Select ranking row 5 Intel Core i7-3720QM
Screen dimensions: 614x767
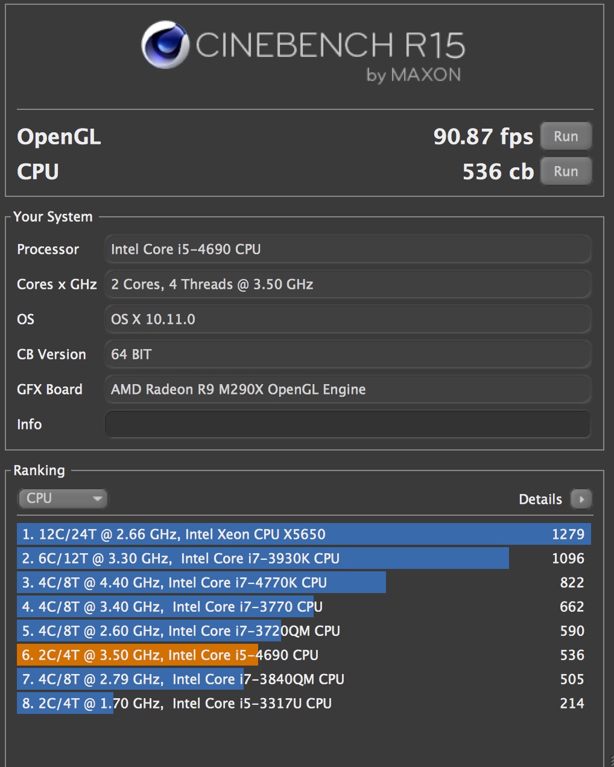pyautogui.click(x=304, y=631)
